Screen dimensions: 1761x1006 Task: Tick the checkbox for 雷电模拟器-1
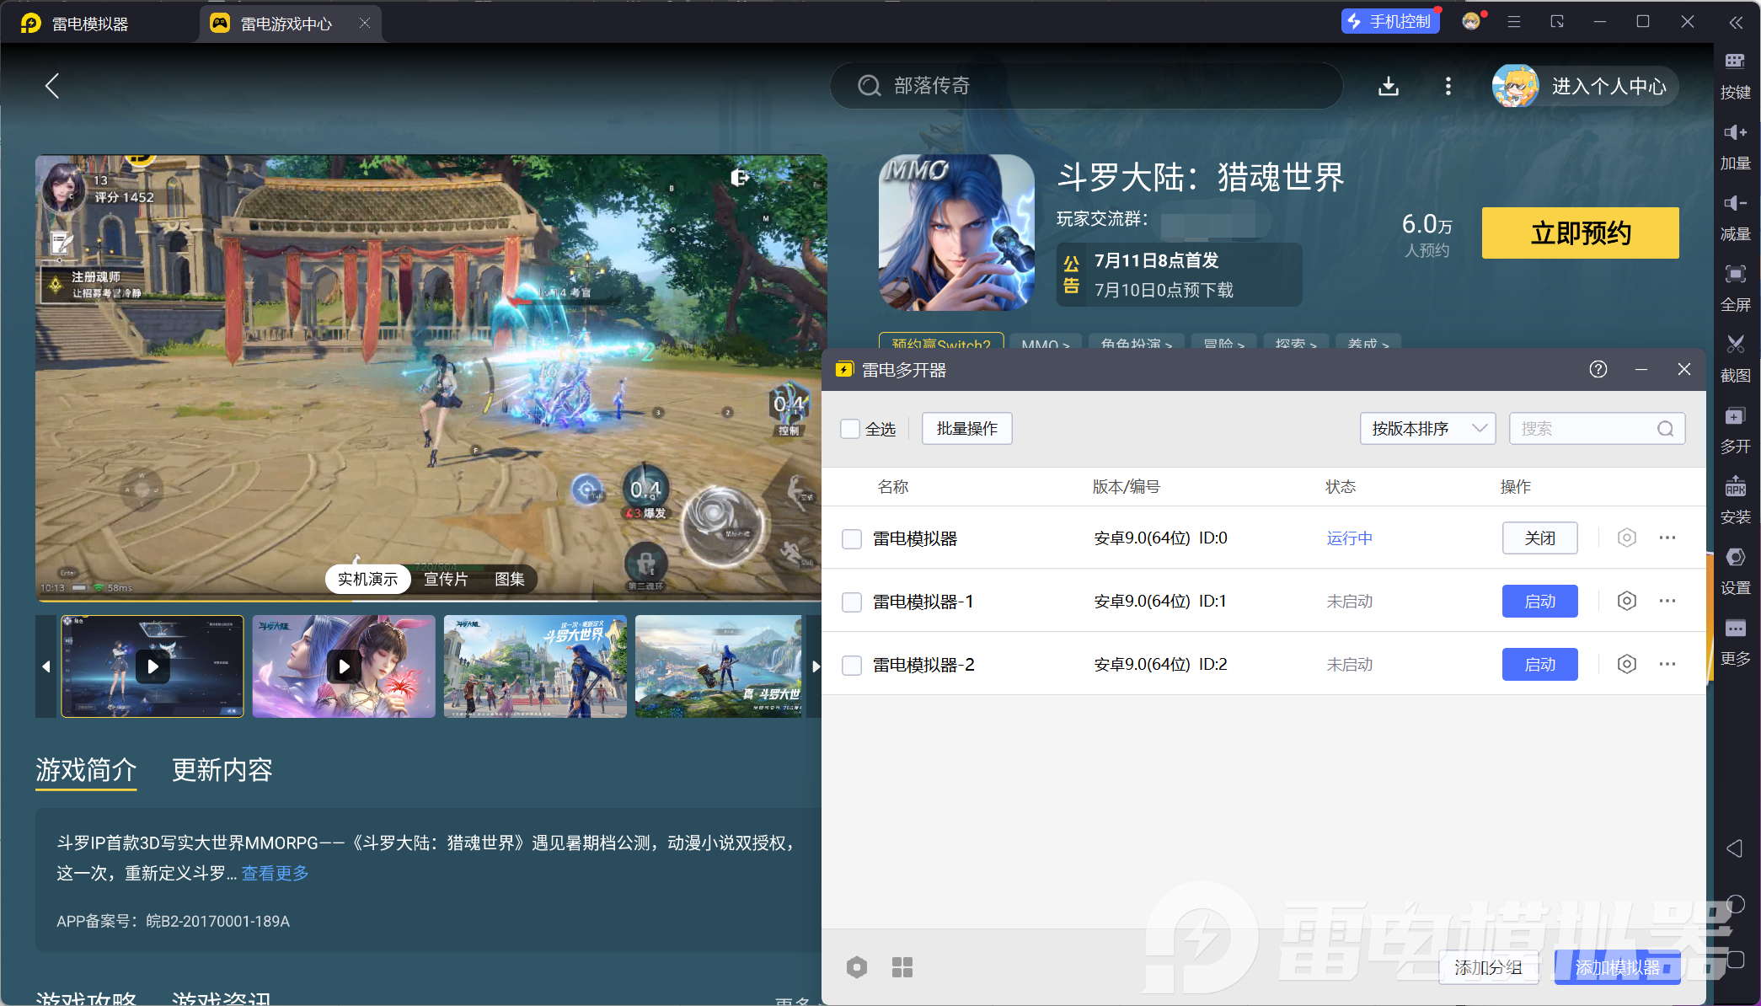click(852, 602)
